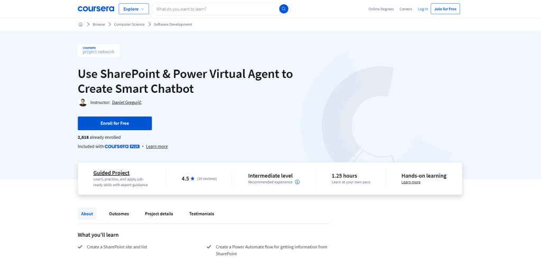This screenshot has height=261, width=541.
Task: Click '2,618 already enrolled' text
Action: coord(99,137)
